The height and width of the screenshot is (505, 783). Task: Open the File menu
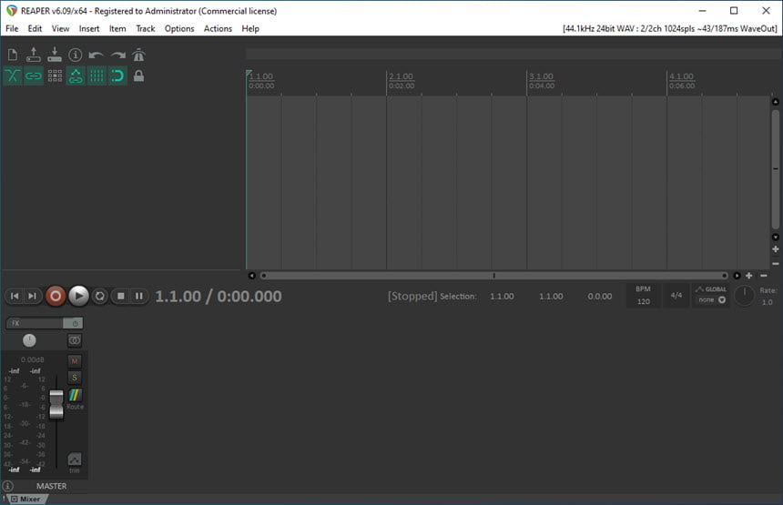pyautogui.click(x=12, y=28)
